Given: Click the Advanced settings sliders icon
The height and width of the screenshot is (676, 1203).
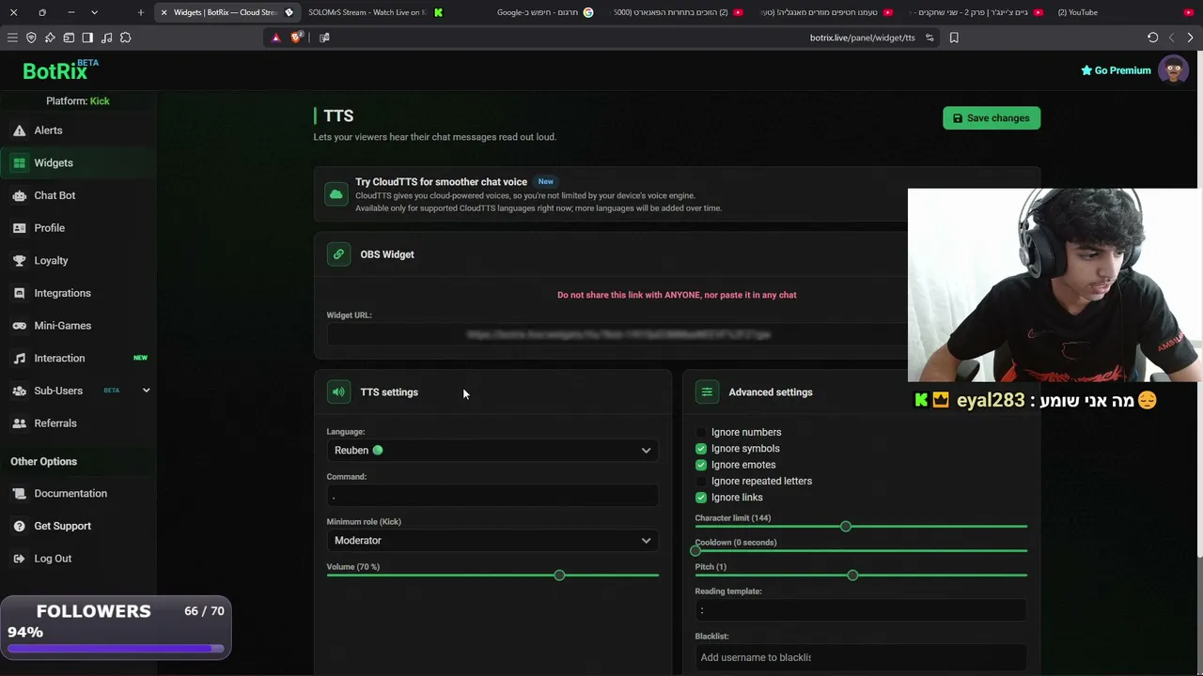Looking at the screenshot, I should (x=707, y=392).
